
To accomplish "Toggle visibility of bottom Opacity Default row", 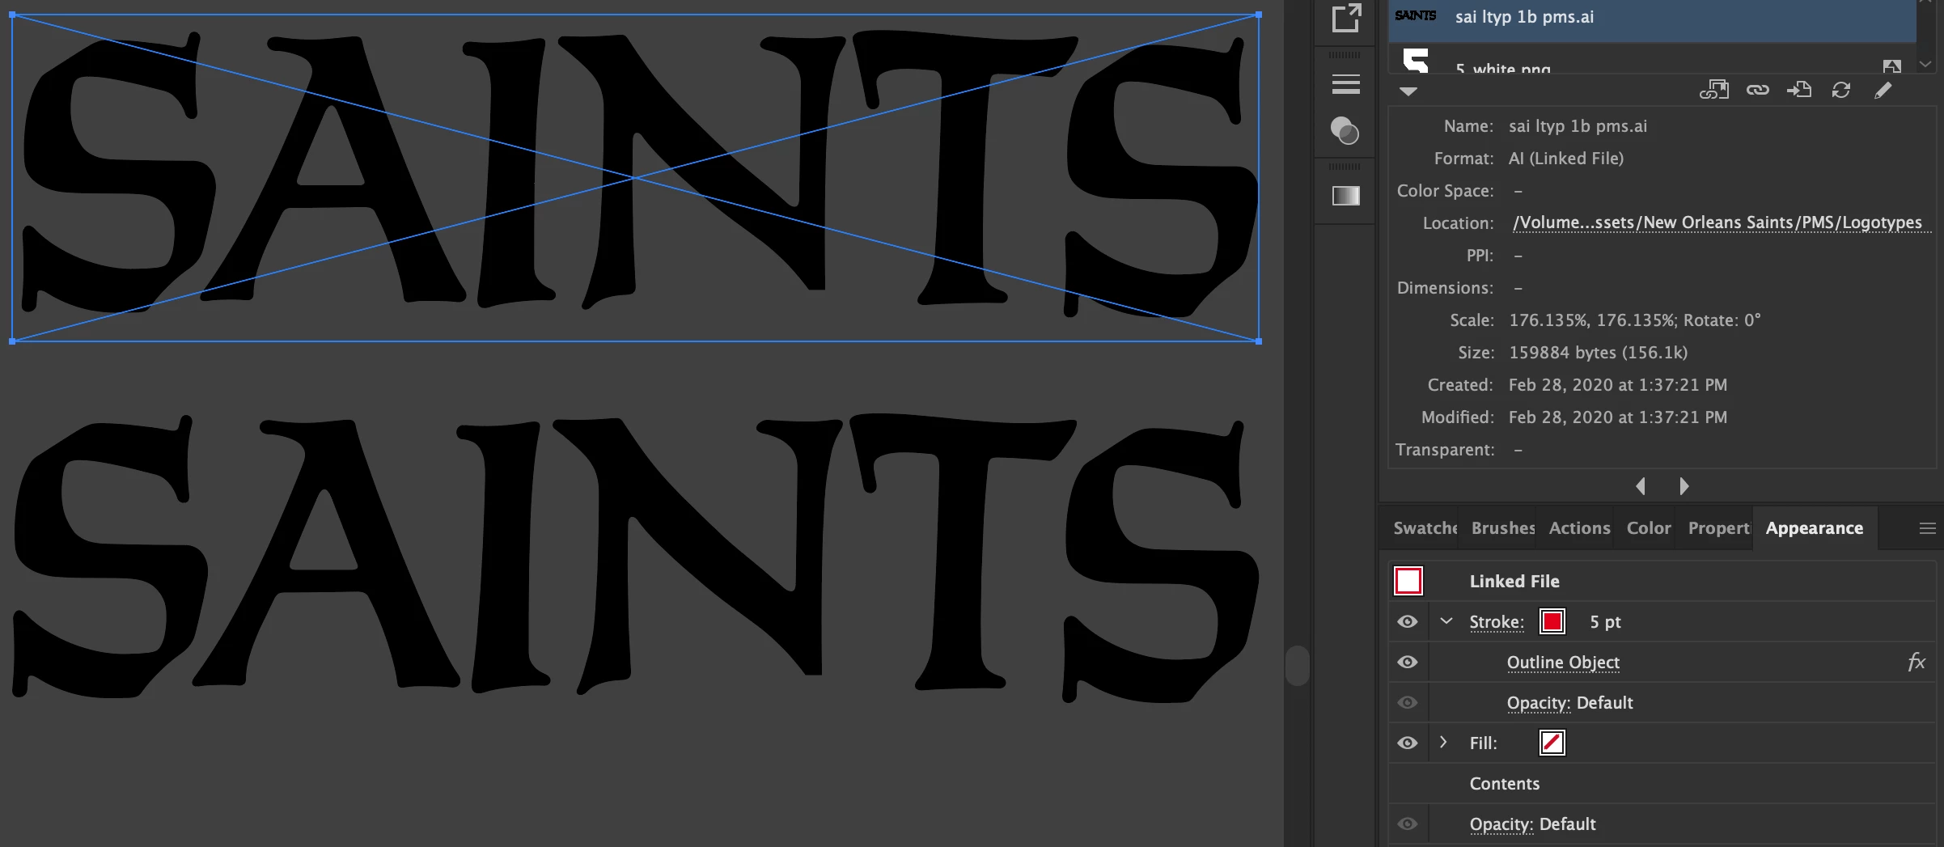I will [1408, 824].
